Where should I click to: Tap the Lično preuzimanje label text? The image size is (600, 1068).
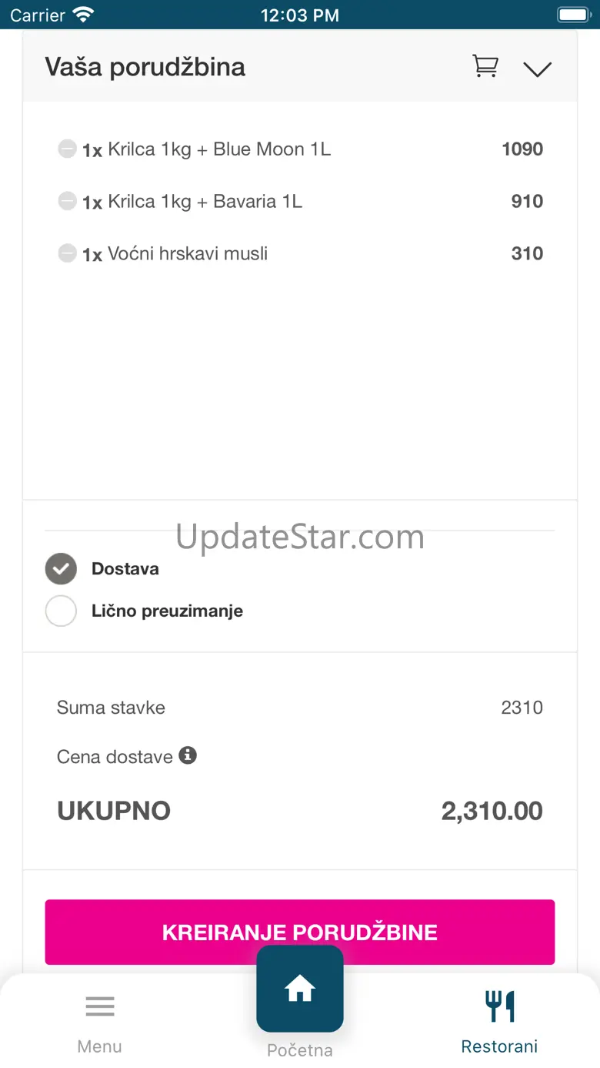coord(167,611)
